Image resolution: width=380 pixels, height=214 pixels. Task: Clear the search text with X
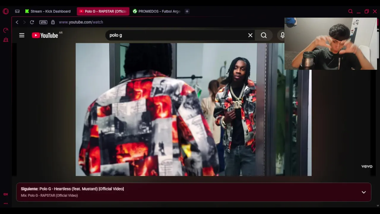tap(250, 35)
